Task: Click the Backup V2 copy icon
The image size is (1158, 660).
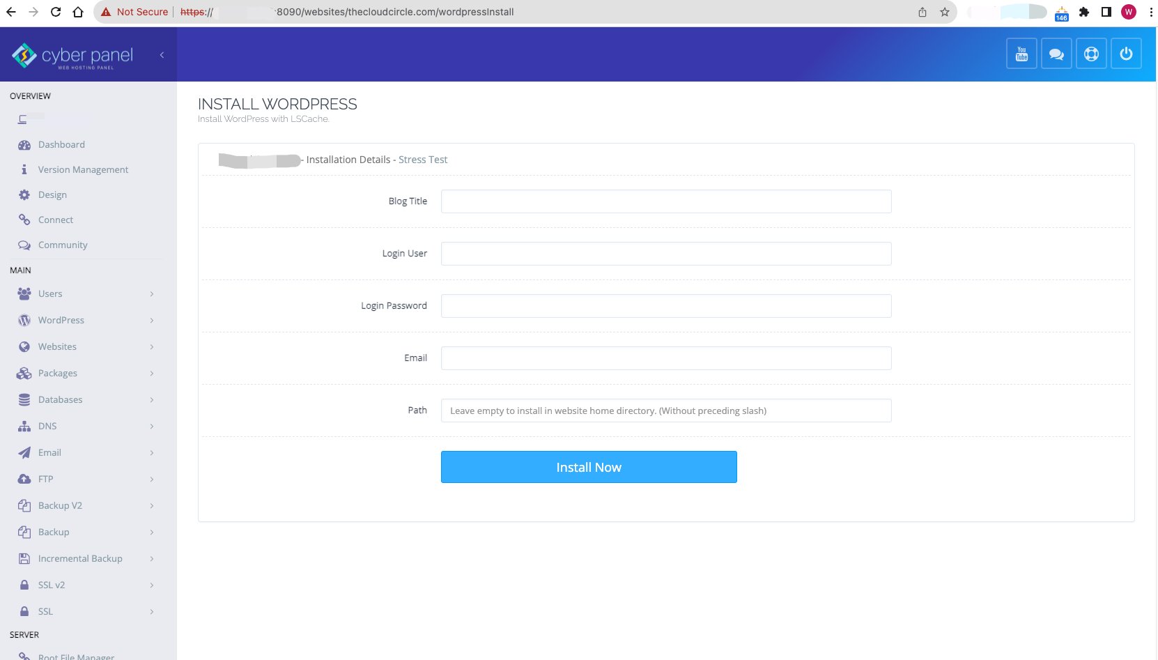Action: coord(24,506)
